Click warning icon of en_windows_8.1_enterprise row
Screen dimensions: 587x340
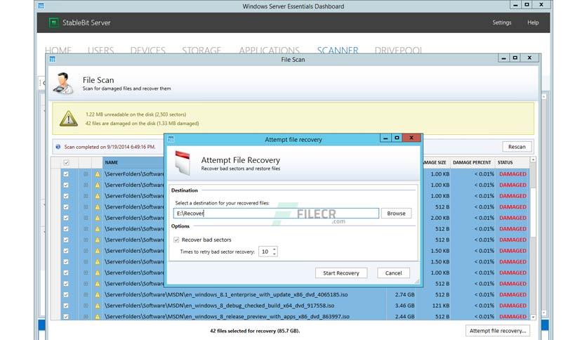(x=98, y=295)
